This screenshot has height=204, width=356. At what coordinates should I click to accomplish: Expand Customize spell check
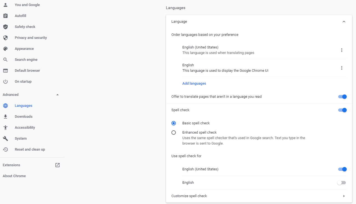click(344, 196)
